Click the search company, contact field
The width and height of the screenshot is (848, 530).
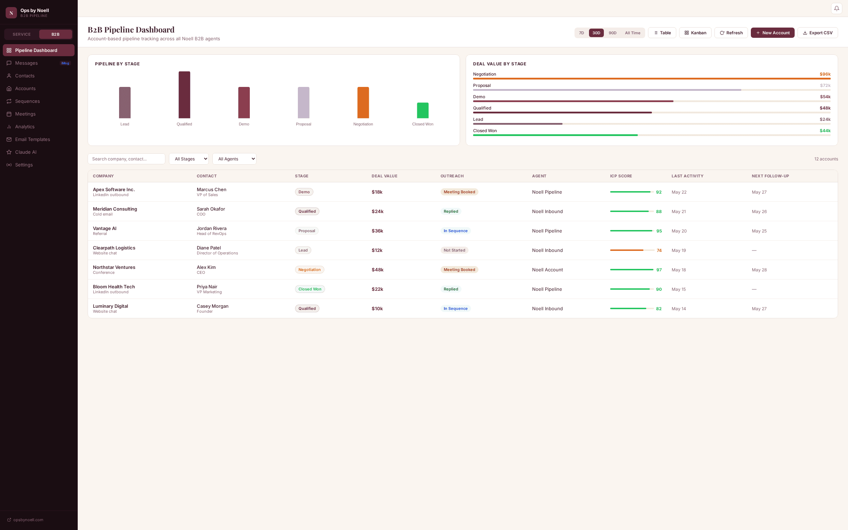[126, 159]
